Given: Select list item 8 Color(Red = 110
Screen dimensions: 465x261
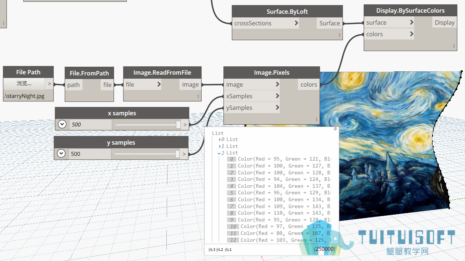Looking at the screenshot, I should 279,213.
